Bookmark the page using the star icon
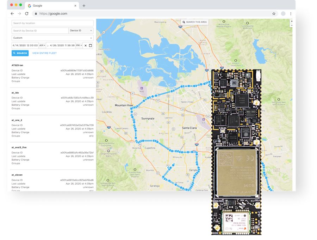 point(274,13)
